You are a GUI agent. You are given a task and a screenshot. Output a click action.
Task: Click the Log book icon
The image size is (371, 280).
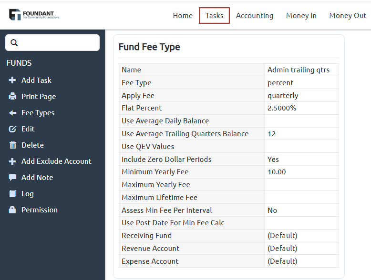(13, 193)
